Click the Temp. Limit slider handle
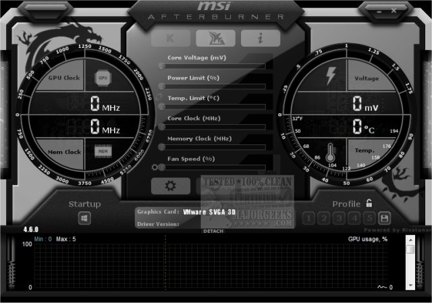 (162, 107)
